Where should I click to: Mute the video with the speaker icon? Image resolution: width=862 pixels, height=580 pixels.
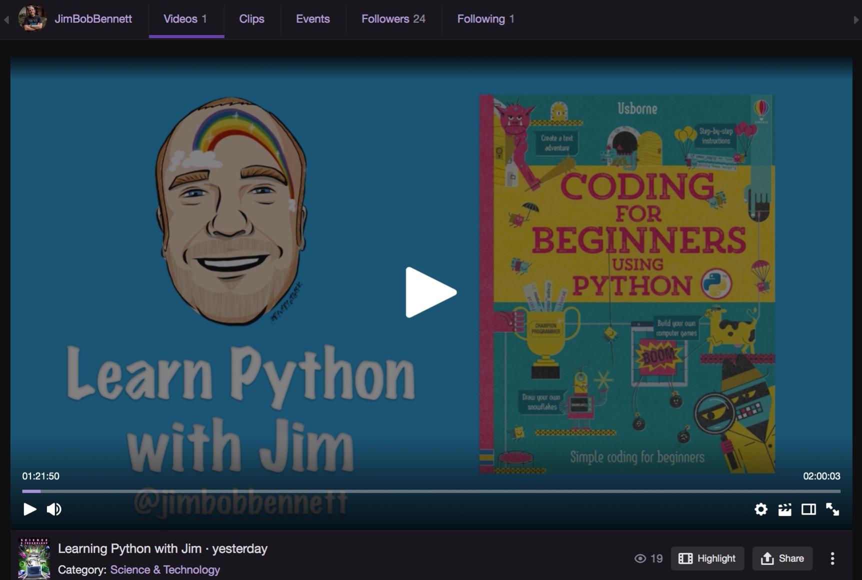pos(54,509)
